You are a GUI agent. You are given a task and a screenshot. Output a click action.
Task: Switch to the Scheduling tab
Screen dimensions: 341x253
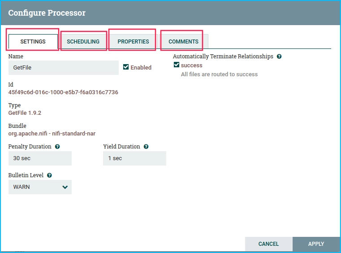(83, 41)
